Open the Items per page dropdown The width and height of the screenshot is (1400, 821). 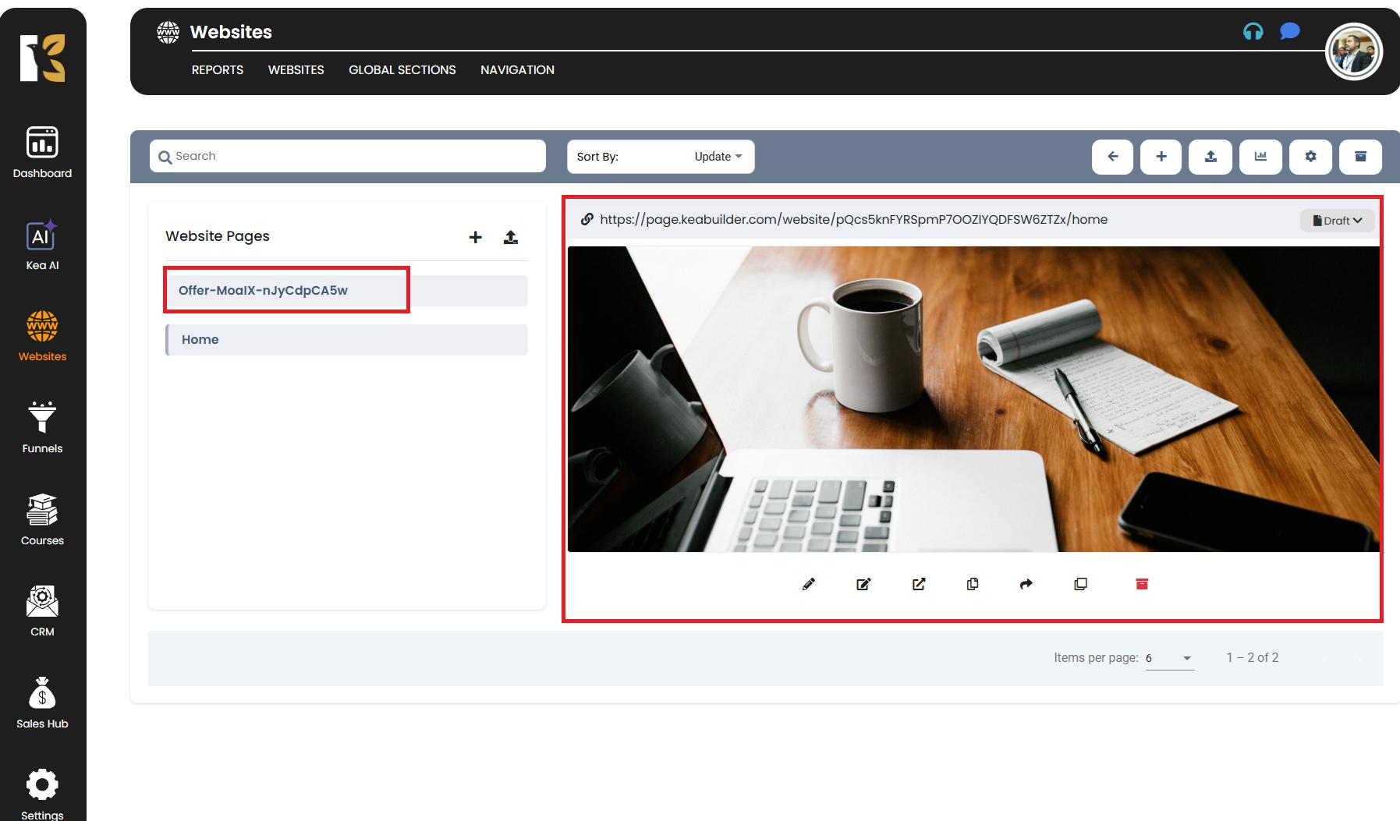[1169, 658]
